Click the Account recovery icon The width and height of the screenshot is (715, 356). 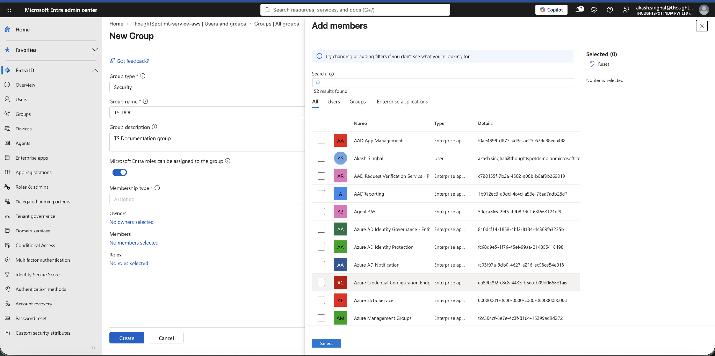[x=7, y=304]
